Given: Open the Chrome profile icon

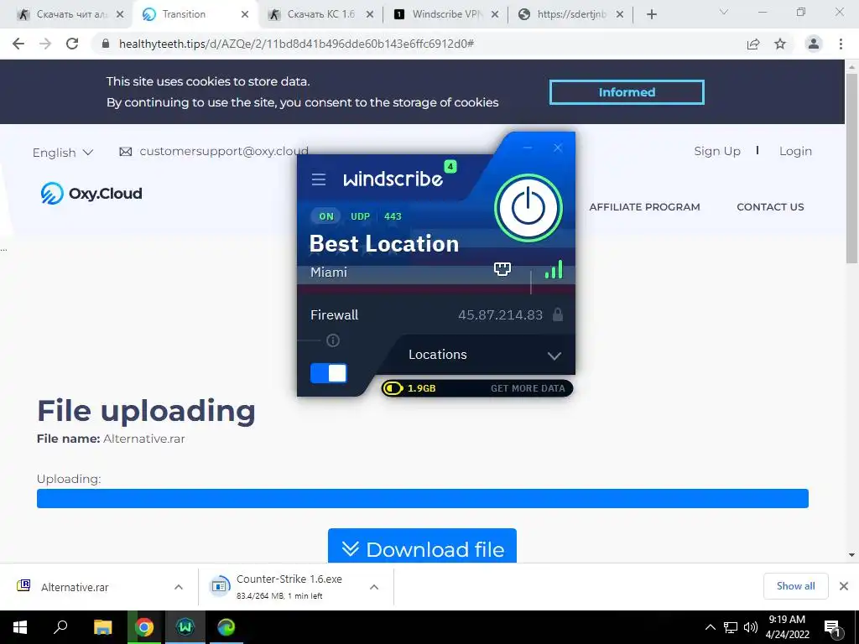Looking at the screenshot, I should [x=814, y=44].
